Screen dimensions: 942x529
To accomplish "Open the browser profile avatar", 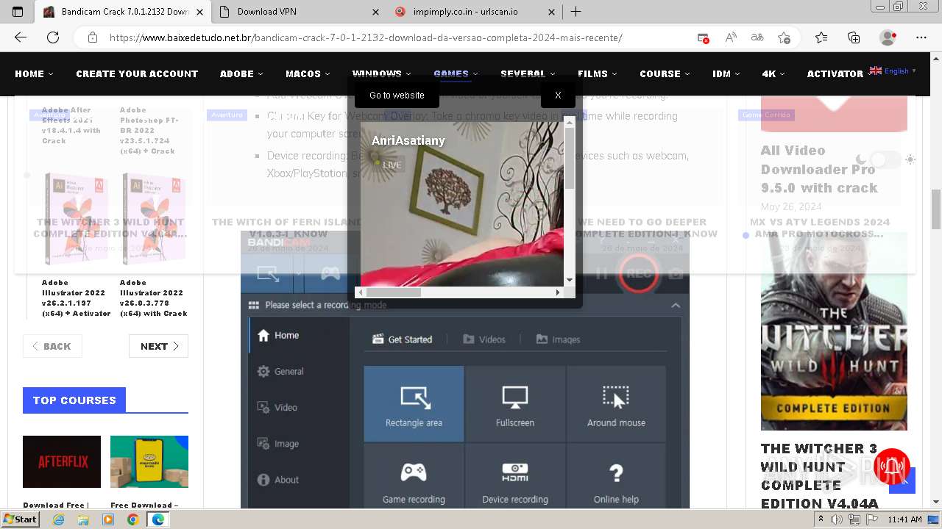I will [888, 37].
